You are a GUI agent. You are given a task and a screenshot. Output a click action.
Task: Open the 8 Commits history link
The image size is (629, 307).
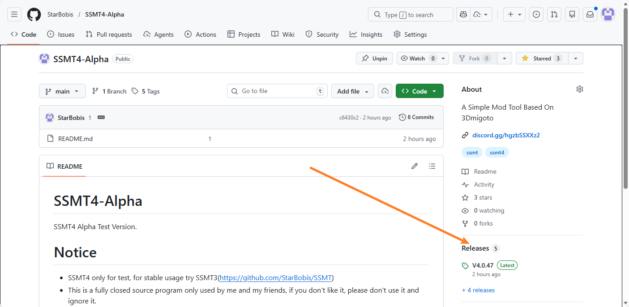416,117
